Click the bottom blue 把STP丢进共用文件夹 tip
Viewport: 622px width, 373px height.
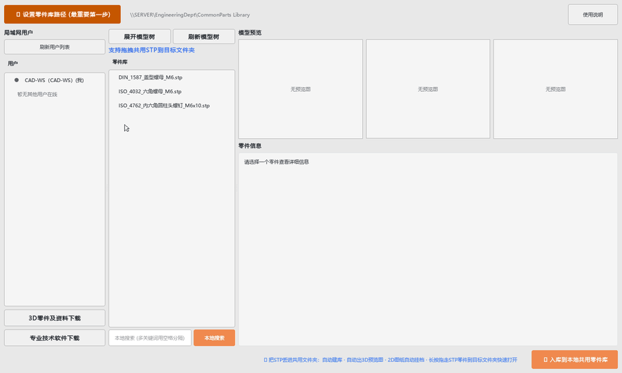point(390,360)
